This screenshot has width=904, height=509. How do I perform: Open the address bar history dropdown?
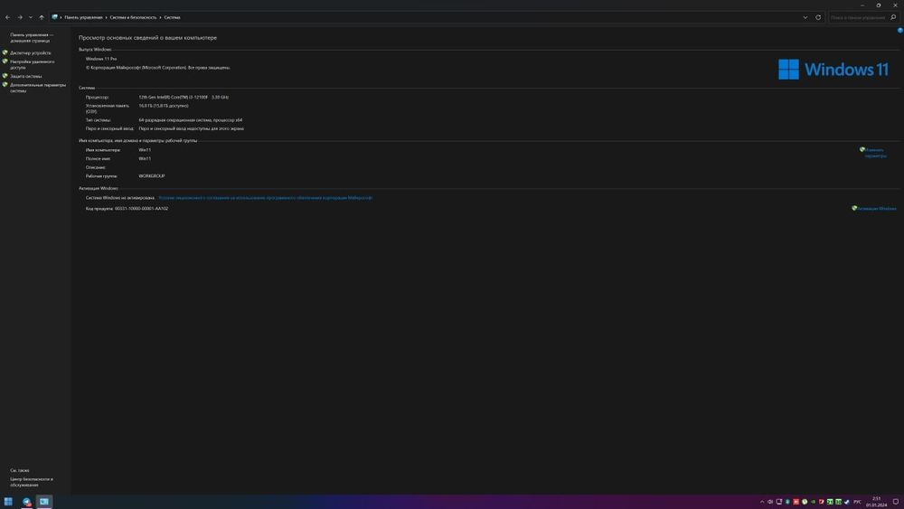[805, 17]
